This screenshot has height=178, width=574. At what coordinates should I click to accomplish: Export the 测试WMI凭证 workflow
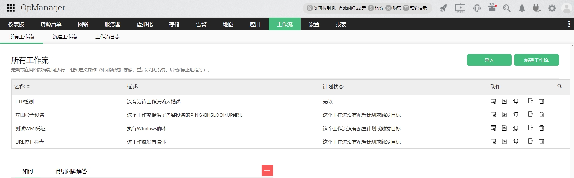530,128
